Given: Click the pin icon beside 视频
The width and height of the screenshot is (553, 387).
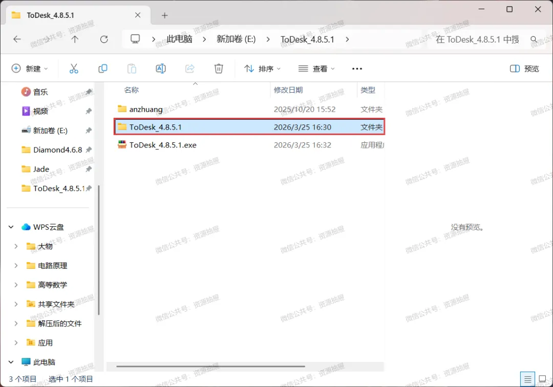Looking at the screenshot, I should [x=89, y=112].
